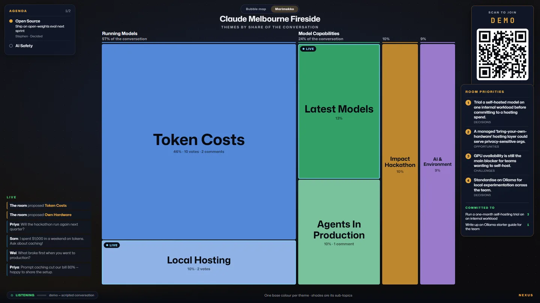Open Wei's question about production

tap(49, 255)
